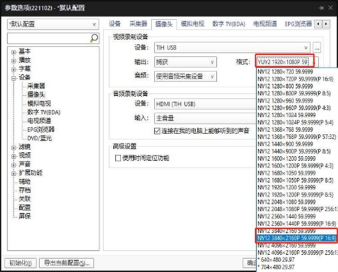Expand the 基本 tree node

point(14,52)
